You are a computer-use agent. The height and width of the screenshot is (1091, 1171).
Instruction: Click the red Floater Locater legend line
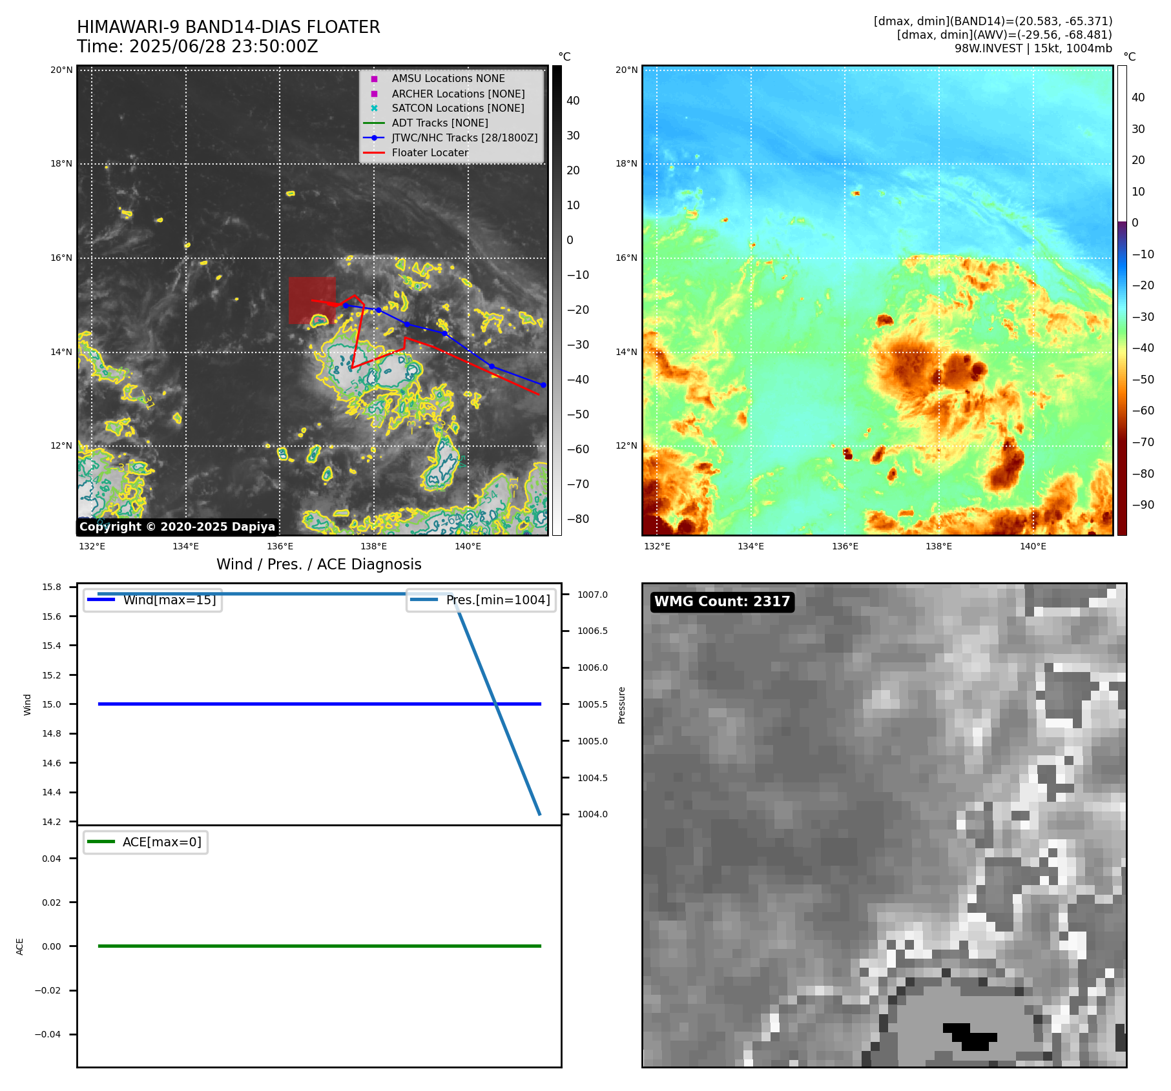[x=374, y=153]
